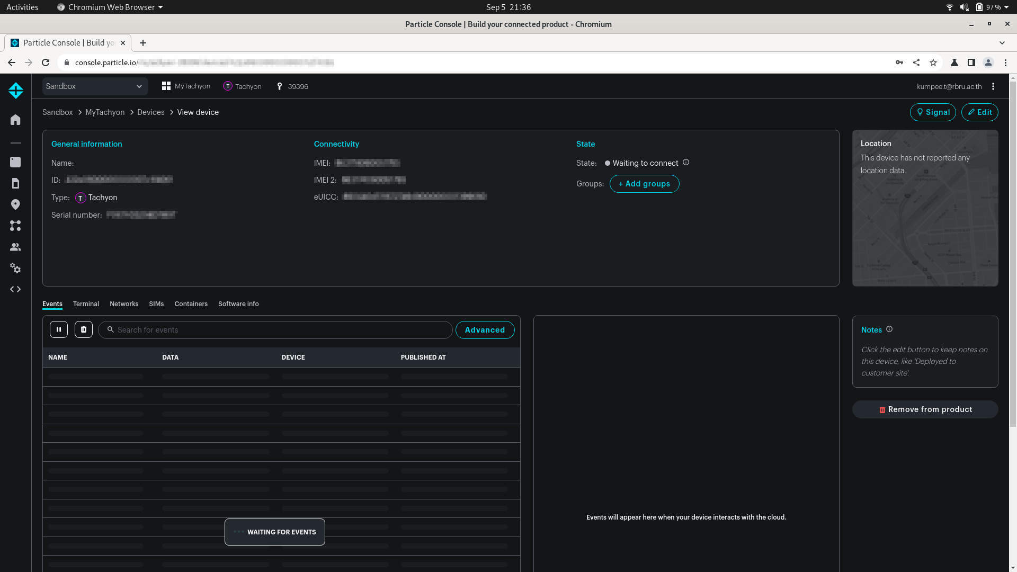The height and width of the screenshot is (572, 1017).
Task: Click the Location map thumbnail
Action: (925, 208)
